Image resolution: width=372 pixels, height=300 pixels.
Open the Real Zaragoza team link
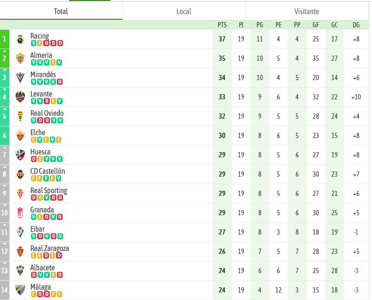click(49, 249)
